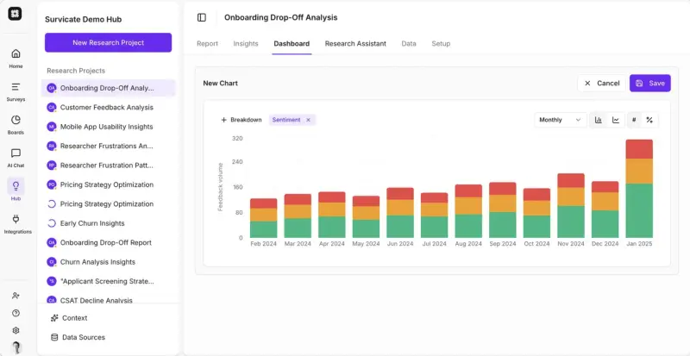
Task: Click the loading spinner beside Early Churn Insights
Action: point(52,223)
